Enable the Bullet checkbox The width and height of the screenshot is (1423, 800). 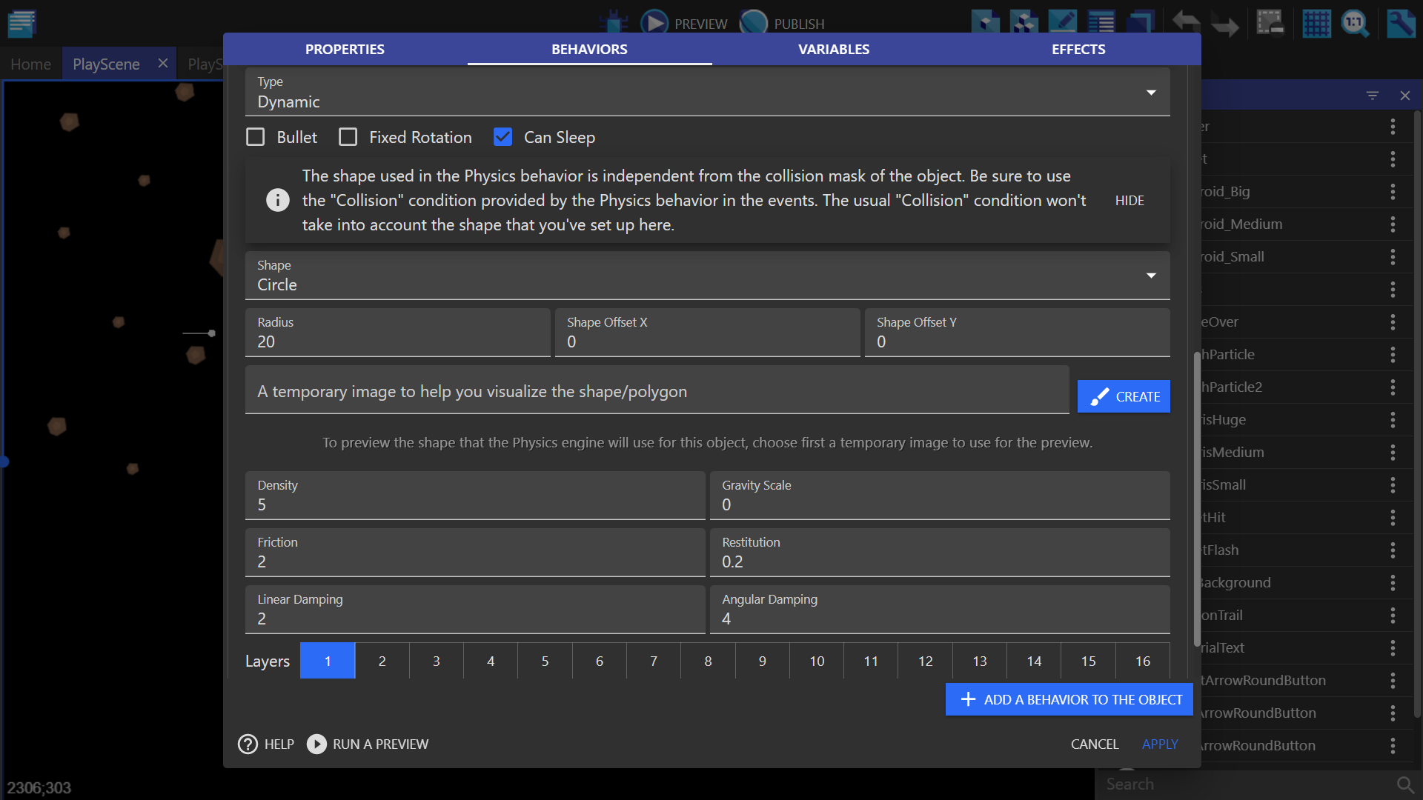click(x=256, y=137)
